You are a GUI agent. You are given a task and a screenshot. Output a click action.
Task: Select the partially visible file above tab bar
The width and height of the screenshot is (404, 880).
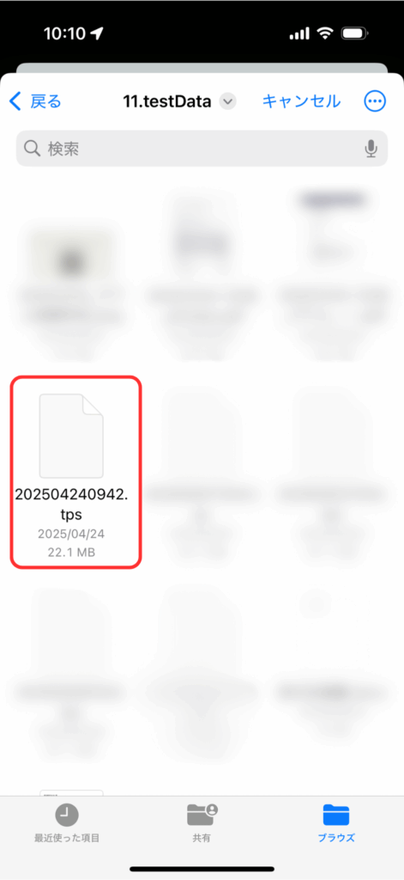point(71,792)
